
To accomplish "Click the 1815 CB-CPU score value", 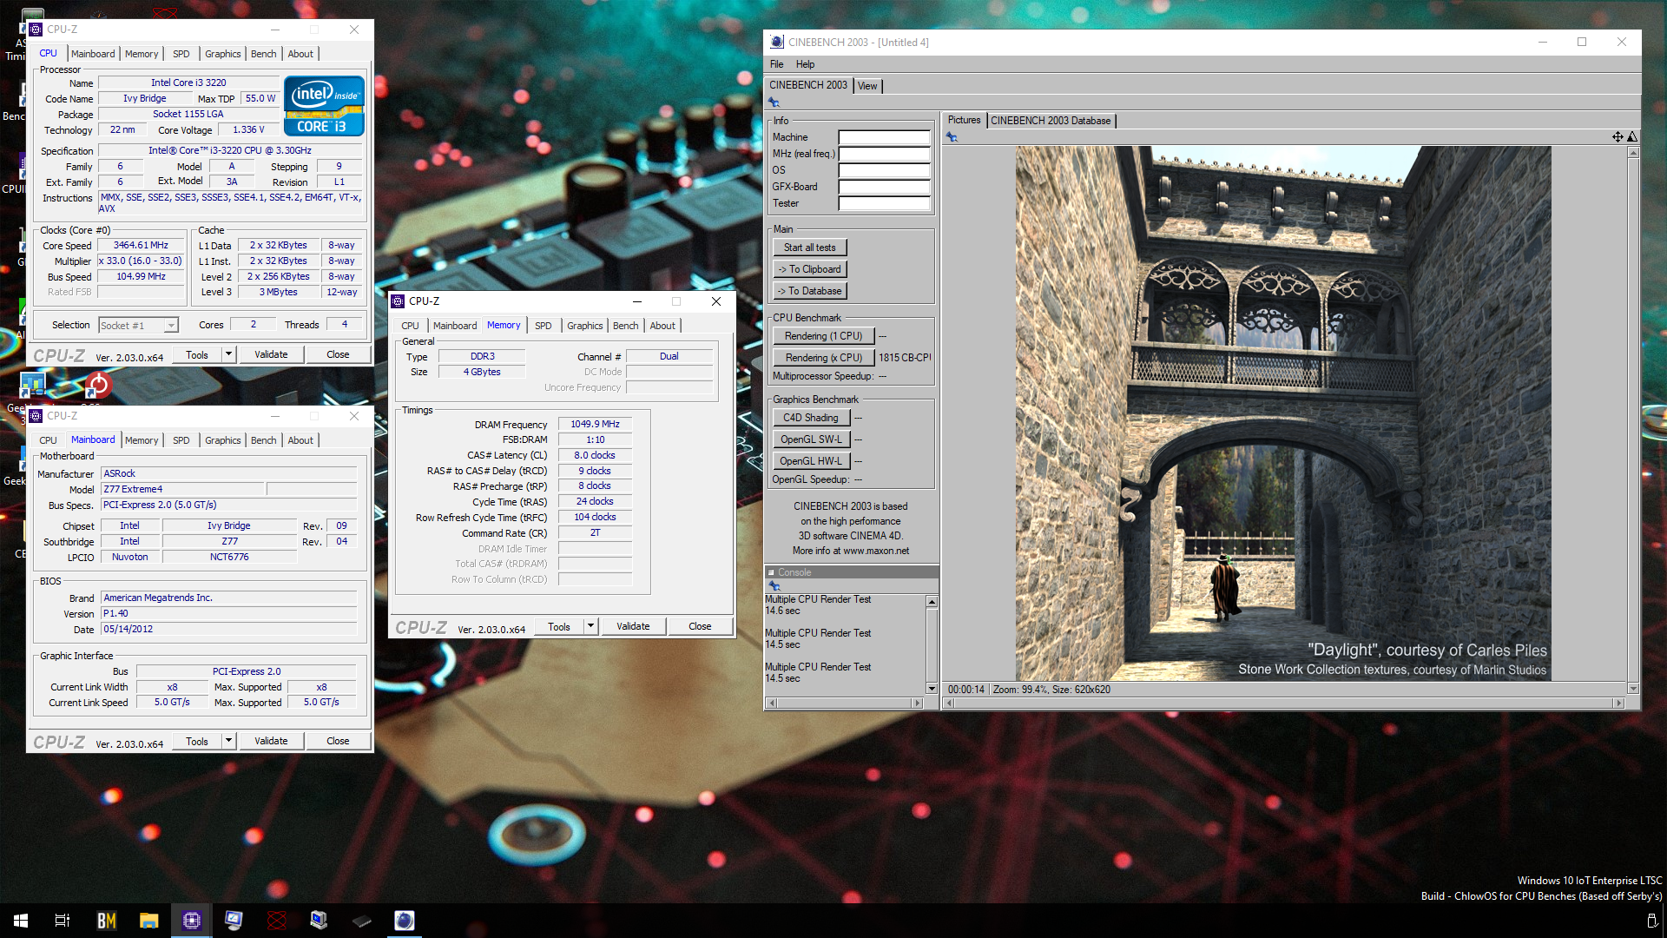I will point(904,358).
